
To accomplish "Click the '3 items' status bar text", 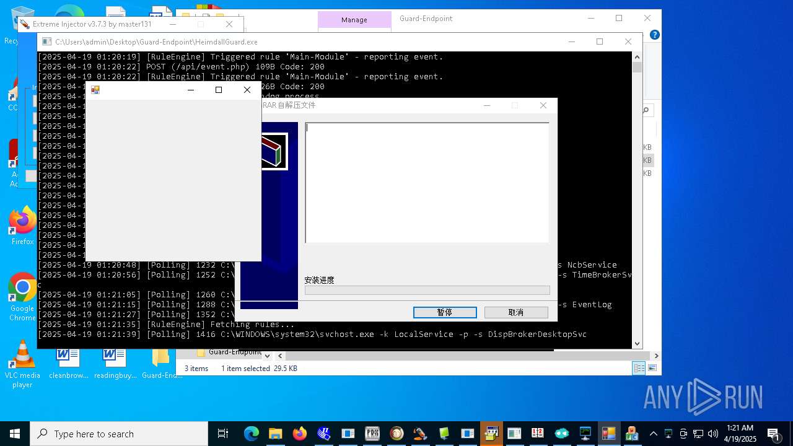I will (x=196, y=368).
